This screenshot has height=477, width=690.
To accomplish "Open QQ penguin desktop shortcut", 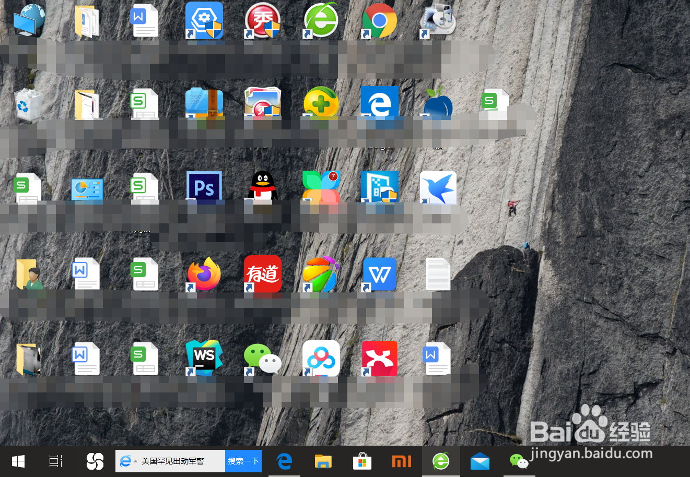I will (262, 187).
